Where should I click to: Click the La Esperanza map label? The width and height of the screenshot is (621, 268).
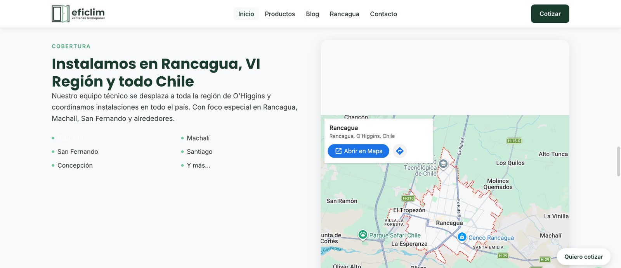pos(409,244)
